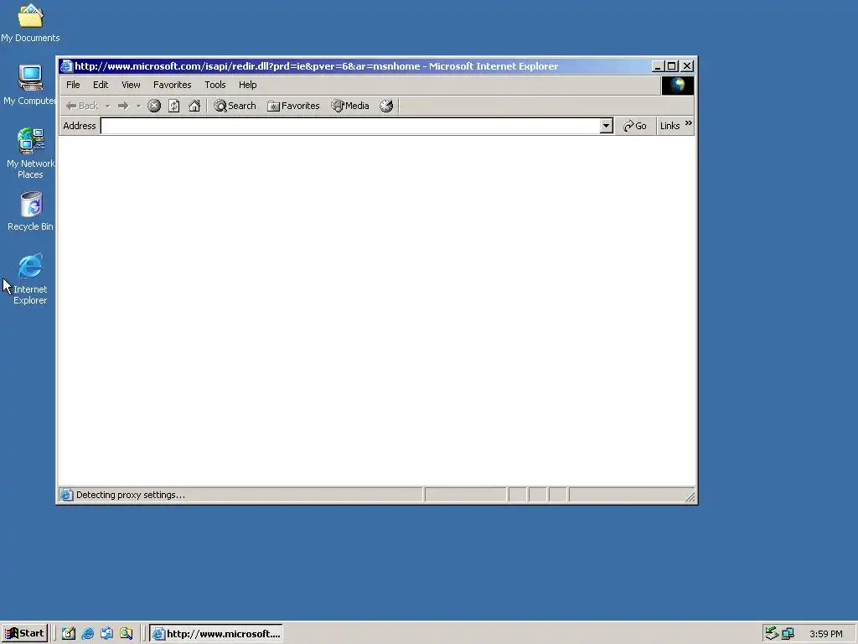
Task: Click the folder-with-magnifier Quick Launch icon
Action: tap(127, 634)
